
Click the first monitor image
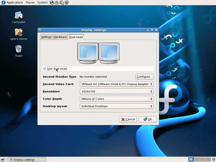pos(88,53)
